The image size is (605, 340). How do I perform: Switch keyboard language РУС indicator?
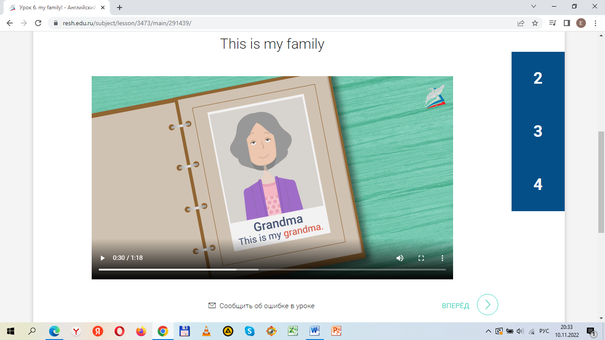545,331
